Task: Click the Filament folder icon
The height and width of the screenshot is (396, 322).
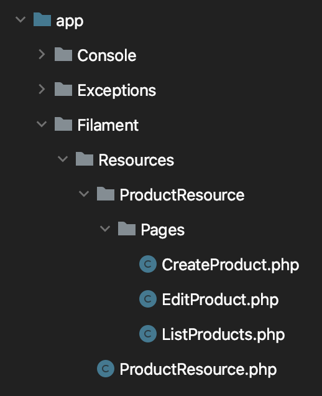Action: coord(63,124)
